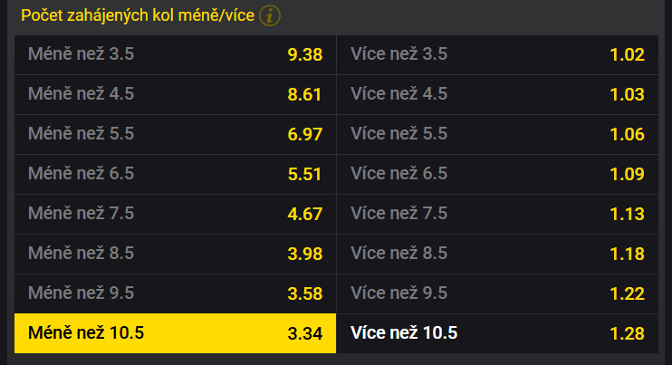Pick Více než 9.5 at 1.22
This screenshot has height=365, width=672.
pos(497,293)
